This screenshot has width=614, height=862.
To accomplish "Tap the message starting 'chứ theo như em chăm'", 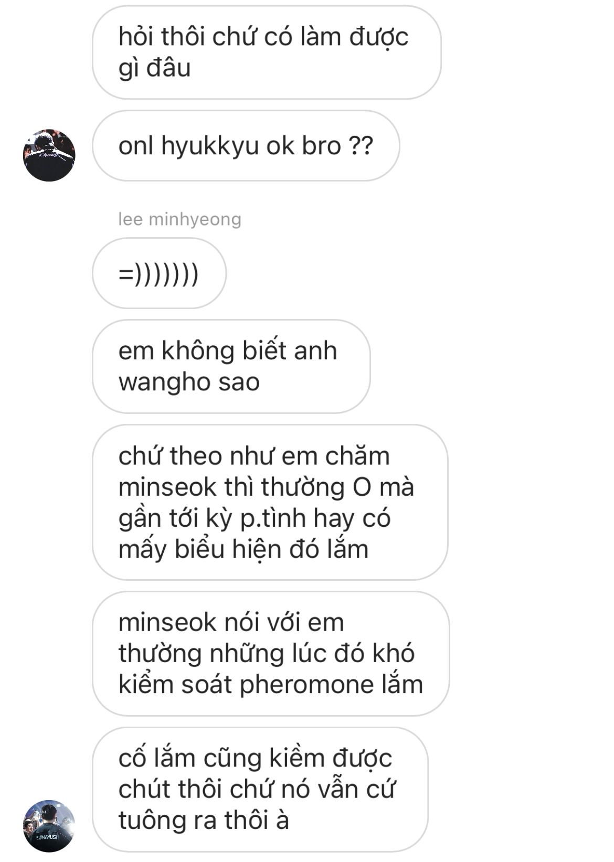I will [270, 502].
